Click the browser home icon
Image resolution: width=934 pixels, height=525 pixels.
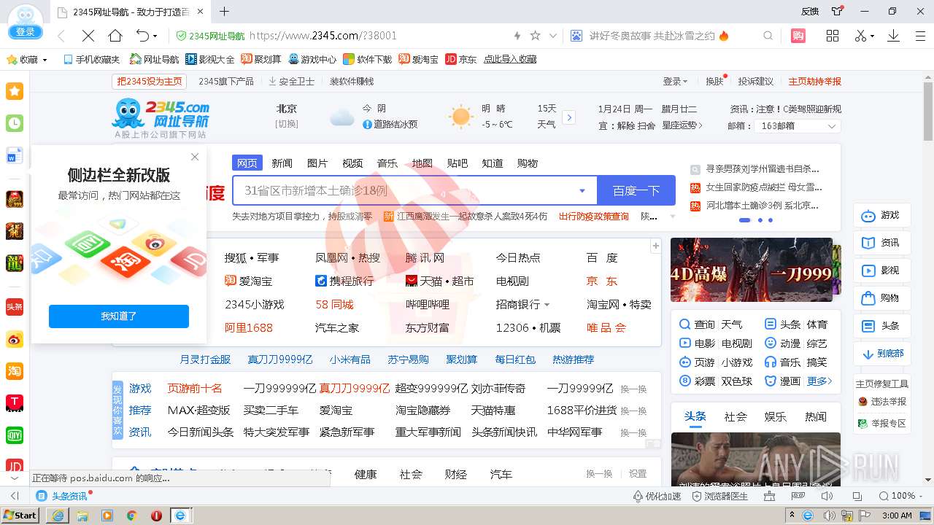click(115, 36)
